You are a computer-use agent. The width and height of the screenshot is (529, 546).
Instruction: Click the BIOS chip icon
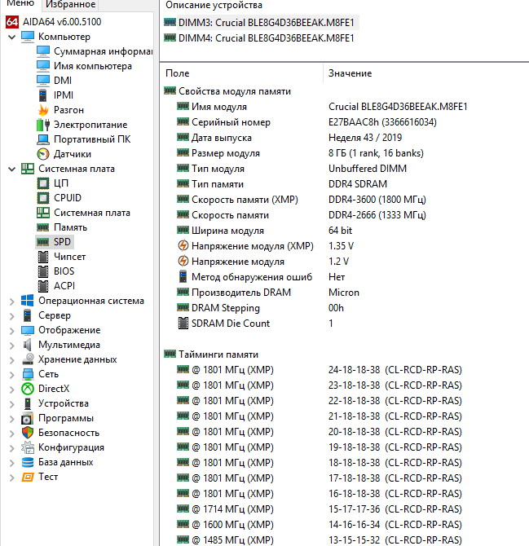click(x=43, y=271)
